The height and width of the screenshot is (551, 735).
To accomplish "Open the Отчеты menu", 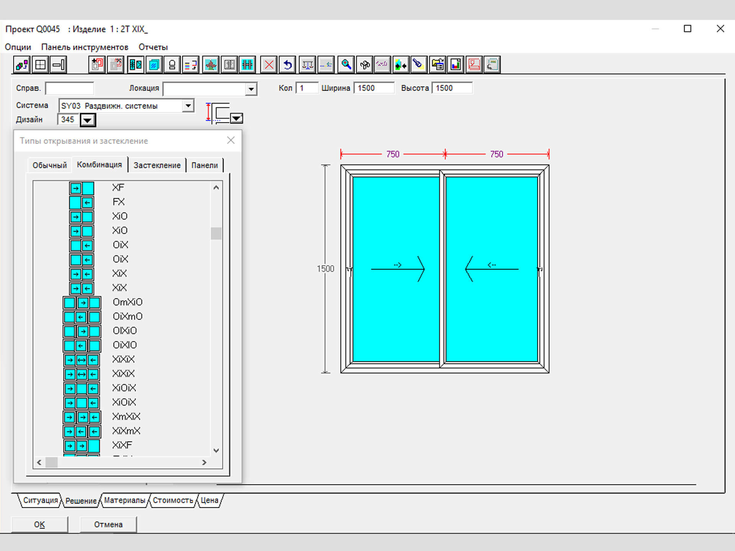I will tap(153, 47).
